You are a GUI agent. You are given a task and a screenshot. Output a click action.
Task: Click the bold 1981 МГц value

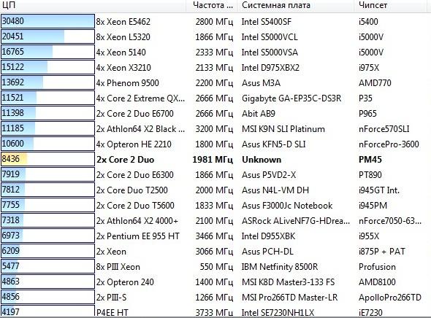[x=213, y=160]
